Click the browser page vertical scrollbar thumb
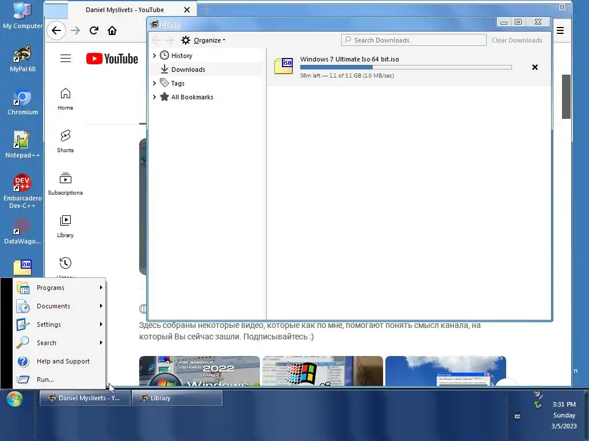 [566, 96]
